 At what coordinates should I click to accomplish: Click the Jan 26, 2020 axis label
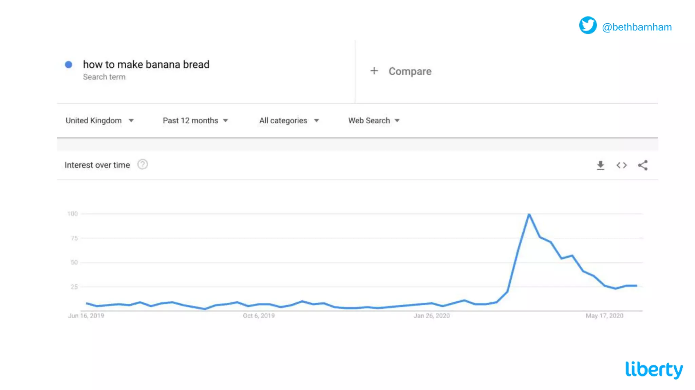[x=431, y=316]
